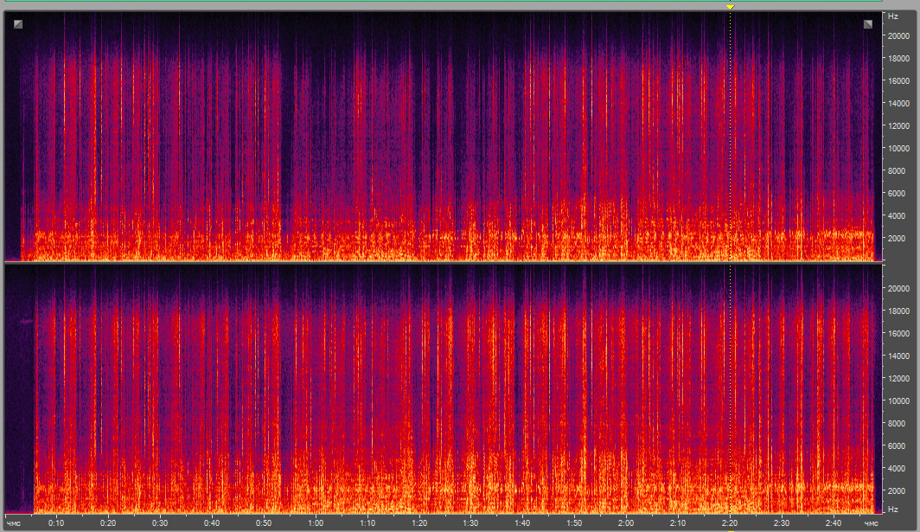This screenshot has height=532, width=920.
Task: Click the 0:10 mark on the timeline ruler
Action: pos(56,523)
